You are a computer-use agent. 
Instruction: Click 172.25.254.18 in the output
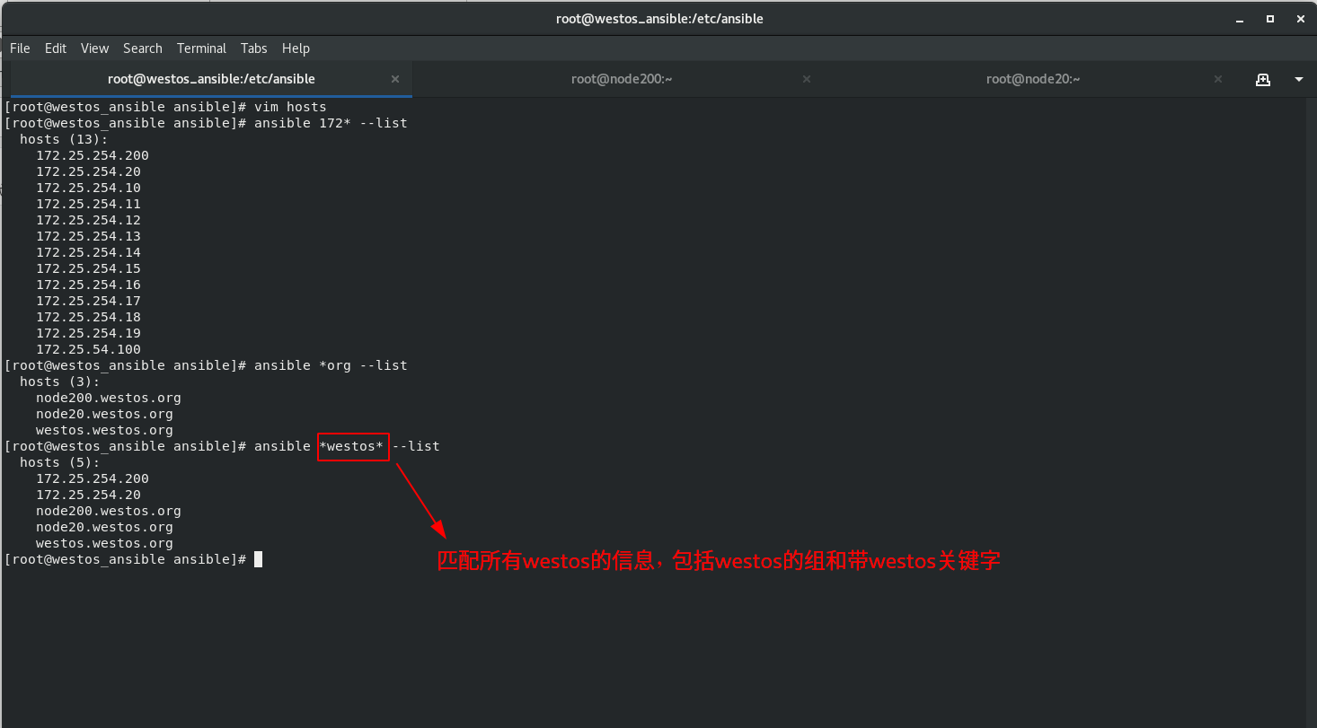click(88, 317)
